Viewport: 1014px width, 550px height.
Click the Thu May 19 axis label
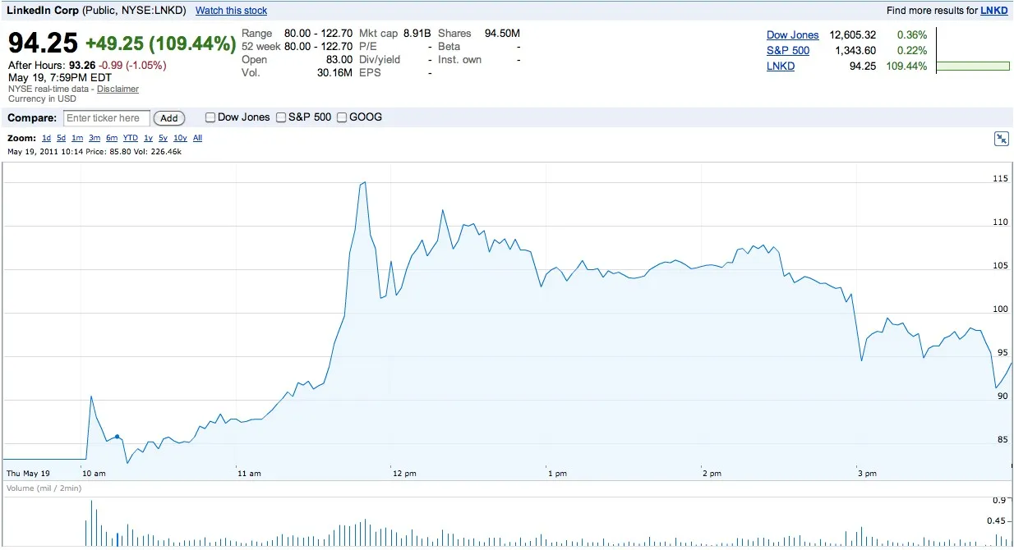[28, 474]
